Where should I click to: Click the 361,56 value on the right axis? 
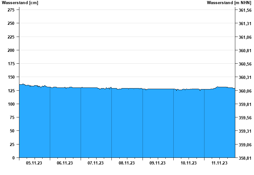[244, 10]
